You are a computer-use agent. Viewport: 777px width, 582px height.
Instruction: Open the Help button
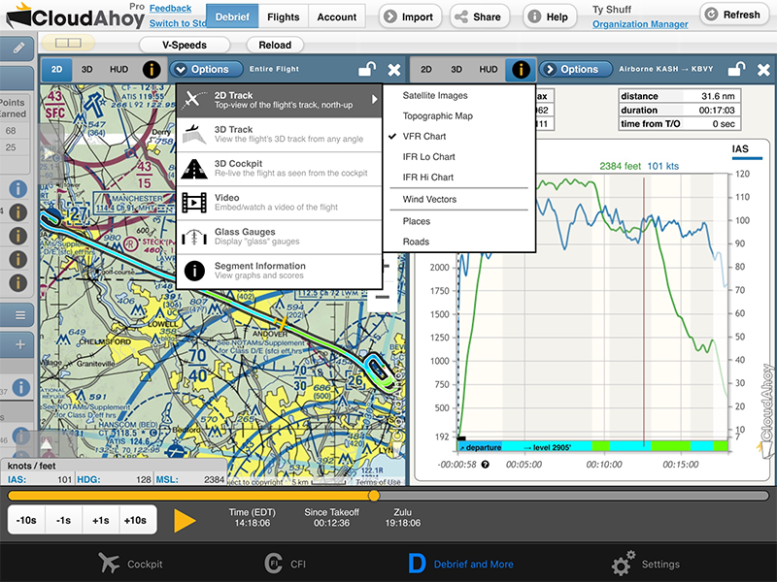click(x=549, y=16)
